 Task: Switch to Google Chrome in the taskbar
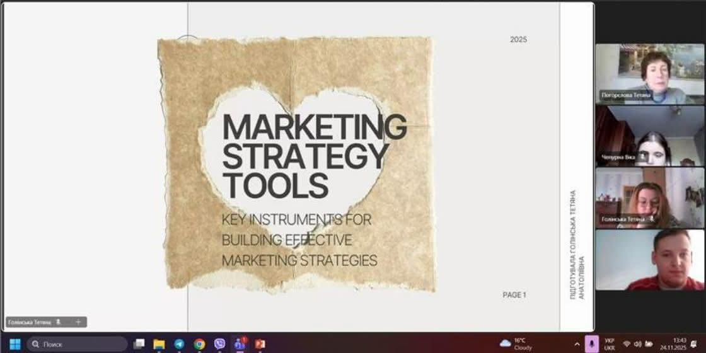tap(199, 344)
